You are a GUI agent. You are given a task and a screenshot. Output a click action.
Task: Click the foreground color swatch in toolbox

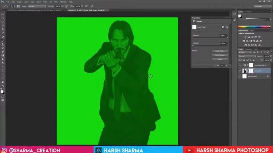[x=2, y=91]
